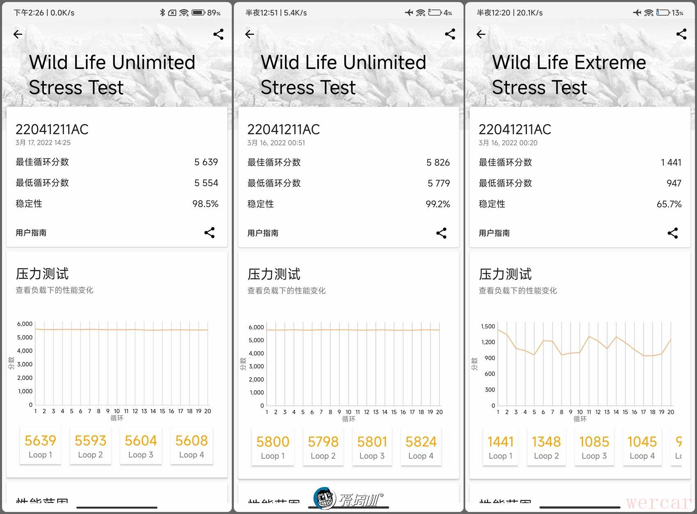Tap back arrow on left Unlimited test screen
Screen dimensions: 697x514
click(x=18, y=34)
